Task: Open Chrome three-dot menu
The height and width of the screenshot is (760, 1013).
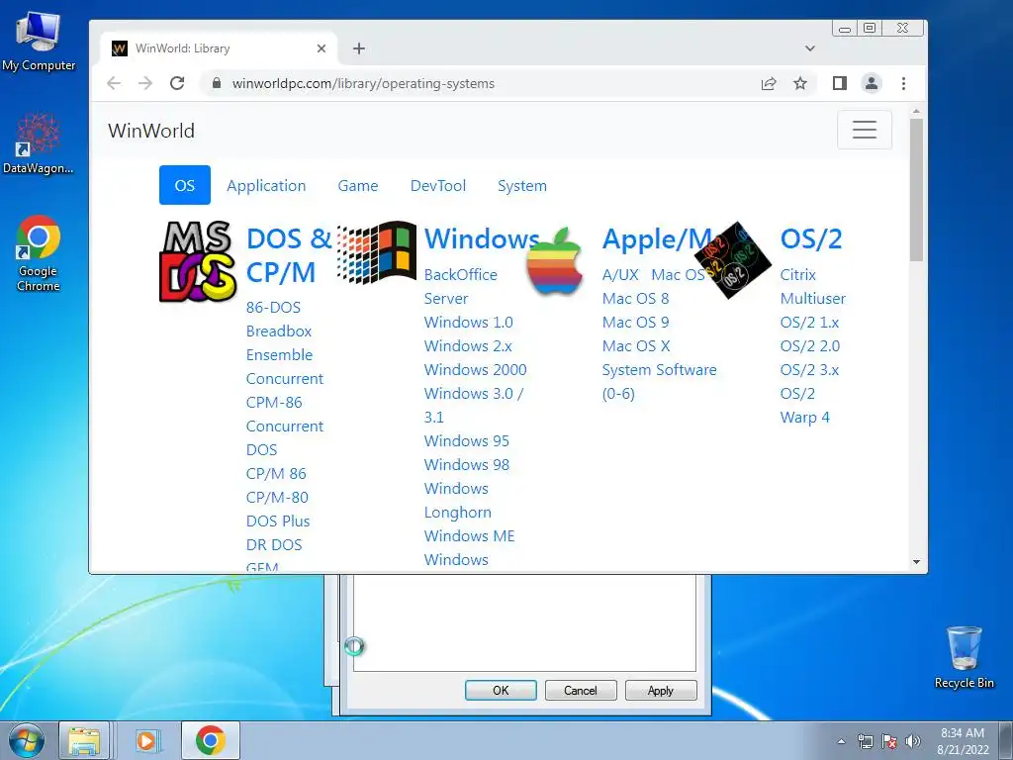Action: click(903, 83)
